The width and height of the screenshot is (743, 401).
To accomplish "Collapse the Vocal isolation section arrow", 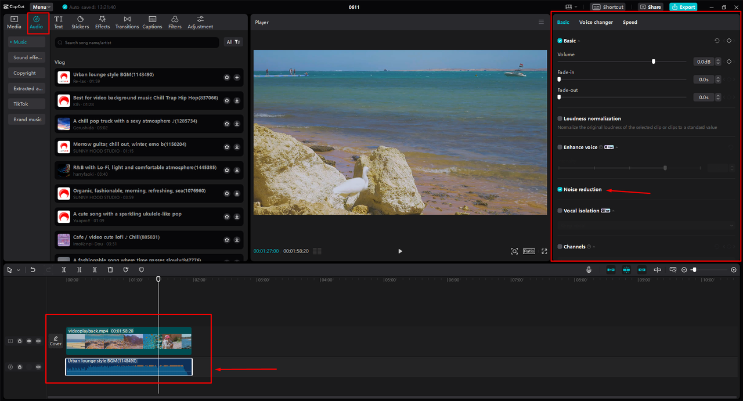I will pyautogui.click(x=613, y=211).
